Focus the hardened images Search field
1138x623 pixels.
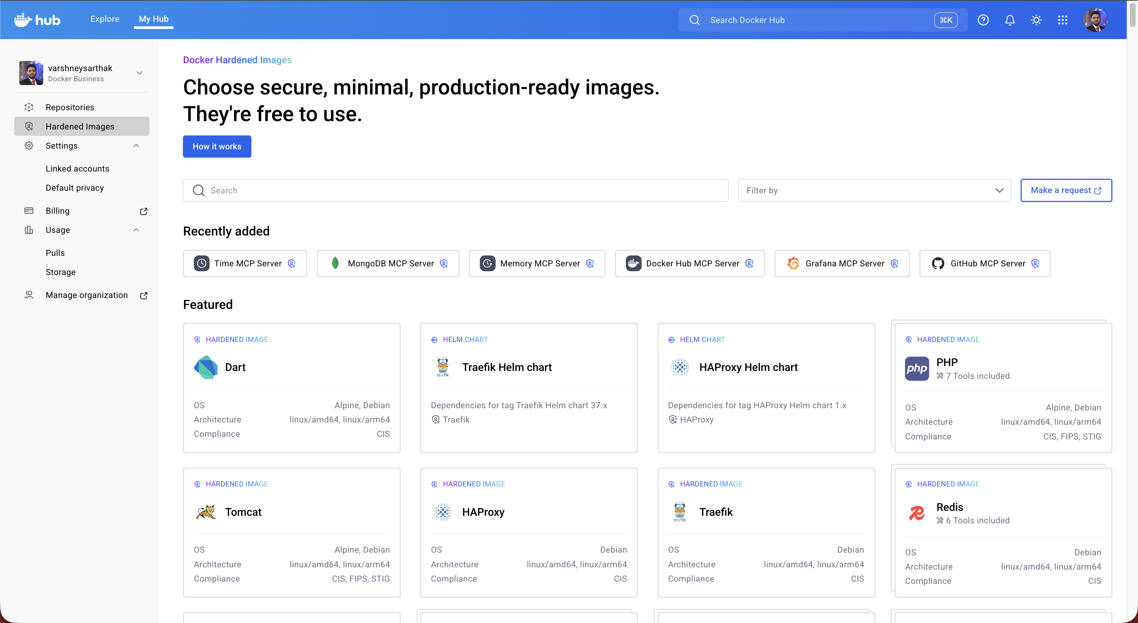(455, 190)
